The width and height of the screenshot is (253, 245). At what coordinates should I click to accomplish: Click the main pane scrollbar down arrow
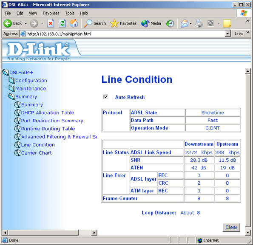(247, 232)
